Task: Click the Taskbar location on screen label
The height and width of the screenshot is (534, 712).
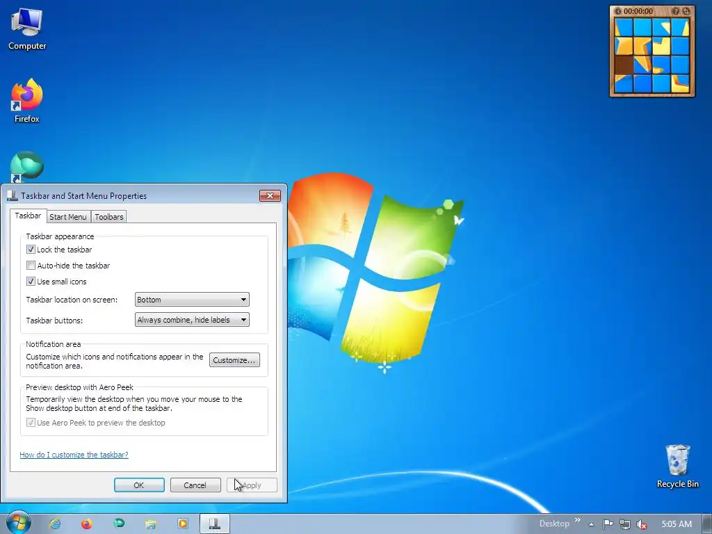Action: (72, 300)
